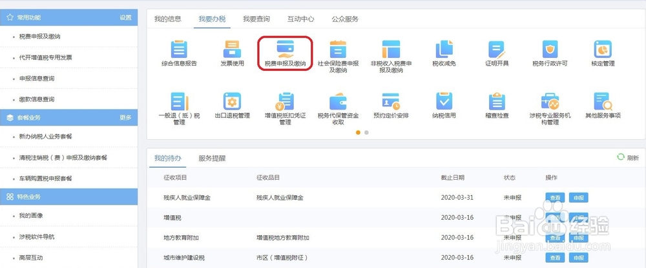Go to second icon page dot
The image size is (646, 268).
tap(367, 132)
